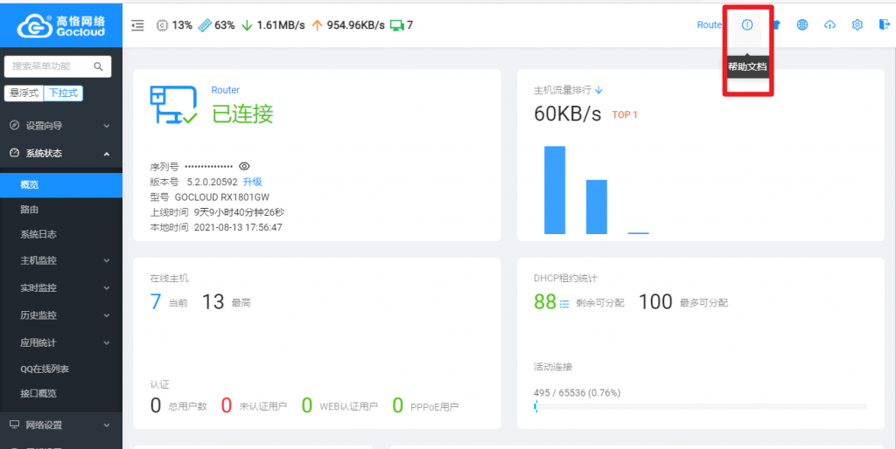This screenshot has width=896, height=449.
Task: Click the blue Router link above 已连接
Action: (x=225, y=90)
